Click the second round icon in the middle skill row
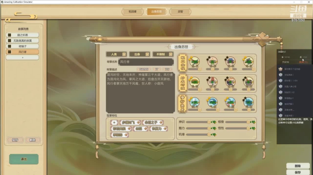The width and height of the screenshot is (313, 175). click(213, 82)
